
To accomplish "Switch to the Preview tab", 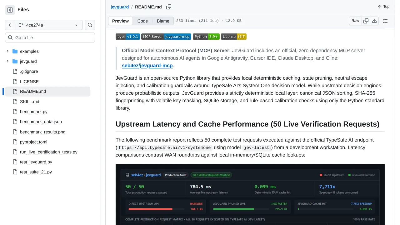I will pos(120,21).
